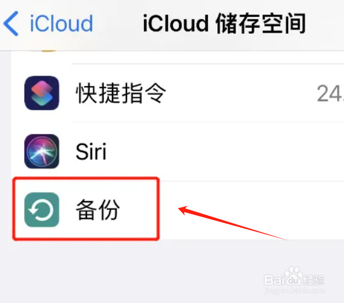Image resolution: width=344 pixels, height=303 pixels.
Task: Tap the blue back chevron arrow
Action: tap(10, 23)
